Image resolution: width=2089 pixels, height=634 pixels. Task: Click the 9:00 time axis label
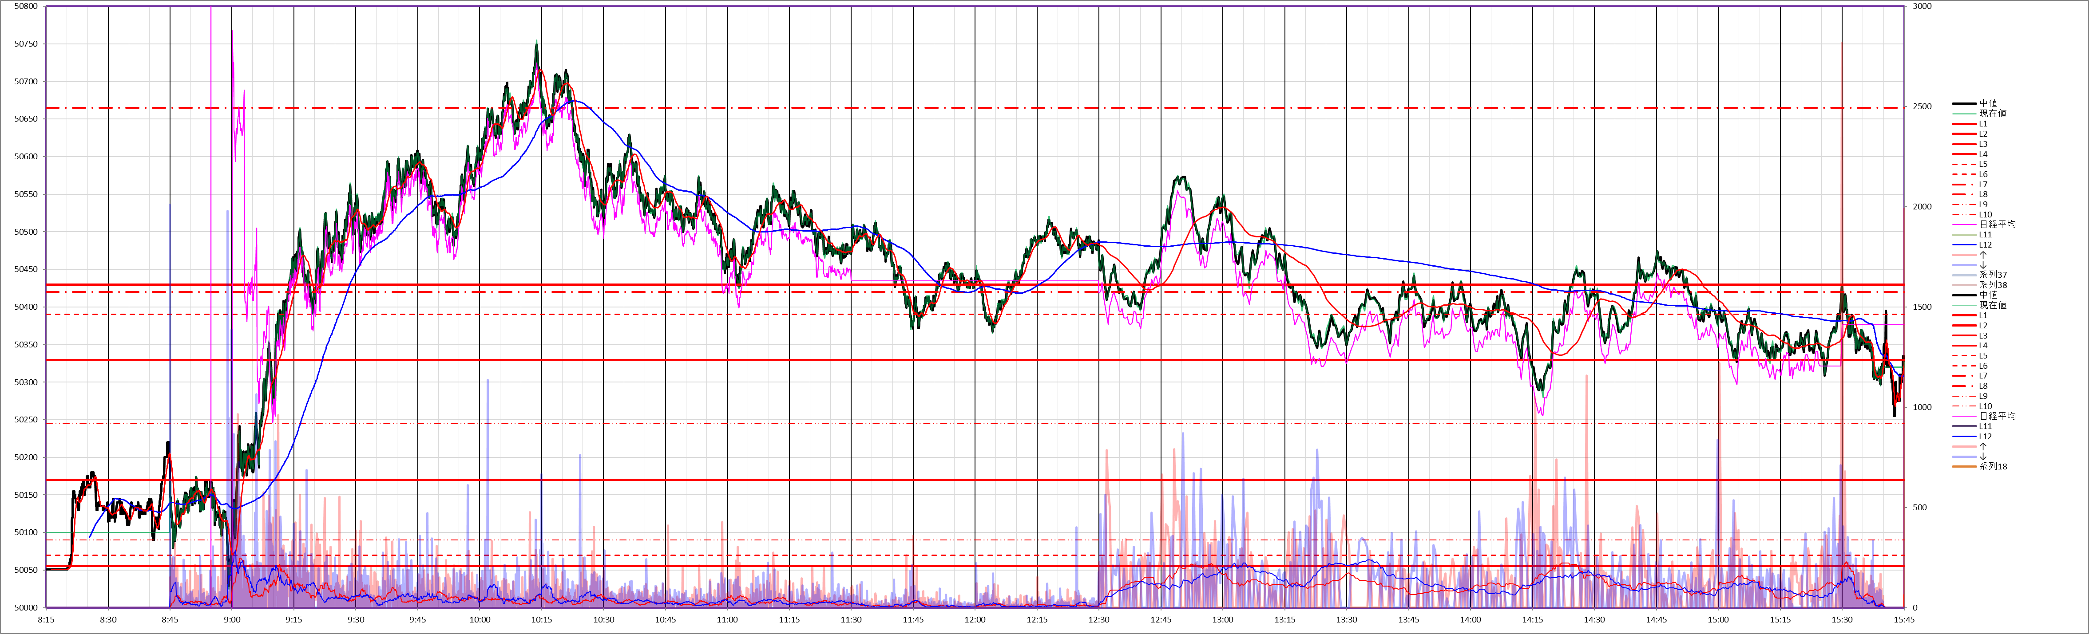232,620
